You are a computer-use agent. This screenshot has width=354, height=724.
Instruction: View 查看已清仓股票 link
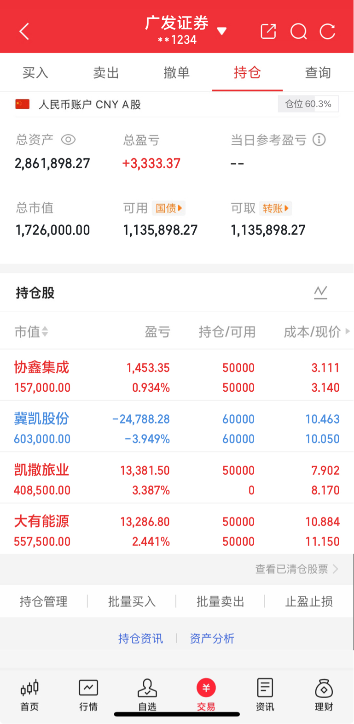(297, 569)
